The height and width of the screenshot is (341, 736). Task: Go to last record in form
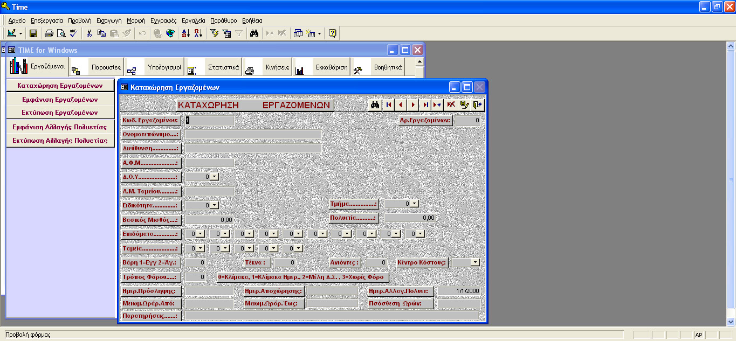coord(425,105)
